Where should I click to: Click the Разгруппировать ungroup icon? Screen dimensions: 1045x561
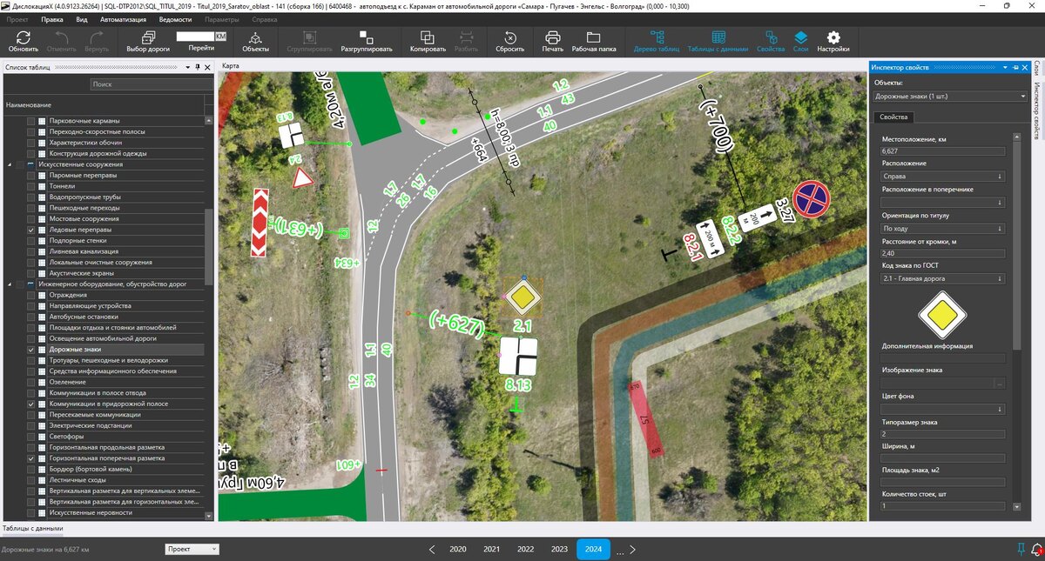coord(366,37)
